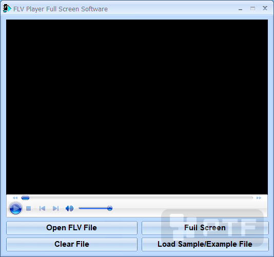Click the middle of the seek bar track

click(137, 198)
